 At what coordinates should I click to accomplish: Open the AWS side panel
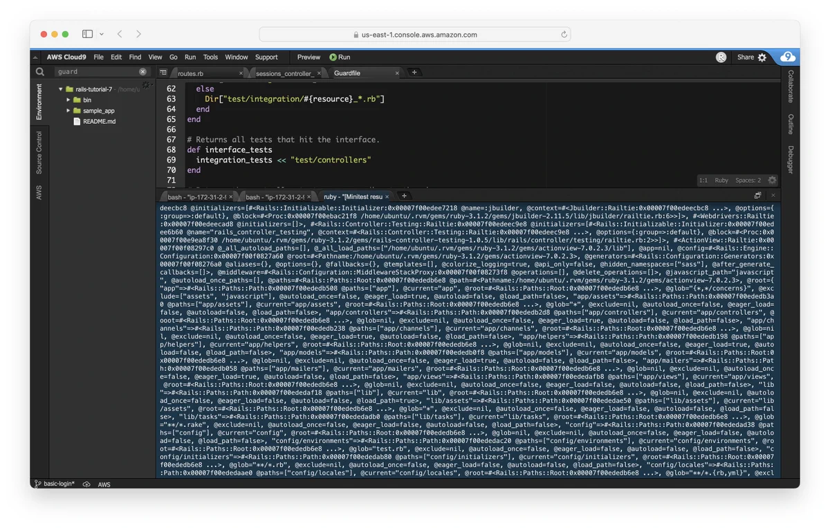(x=39, y=192)
